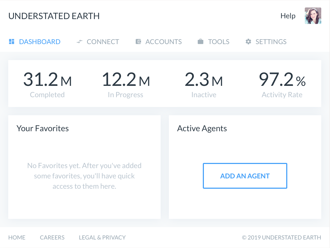Open the CONNECT tab label
The image size is (330, 248).
tap(103, 42)
